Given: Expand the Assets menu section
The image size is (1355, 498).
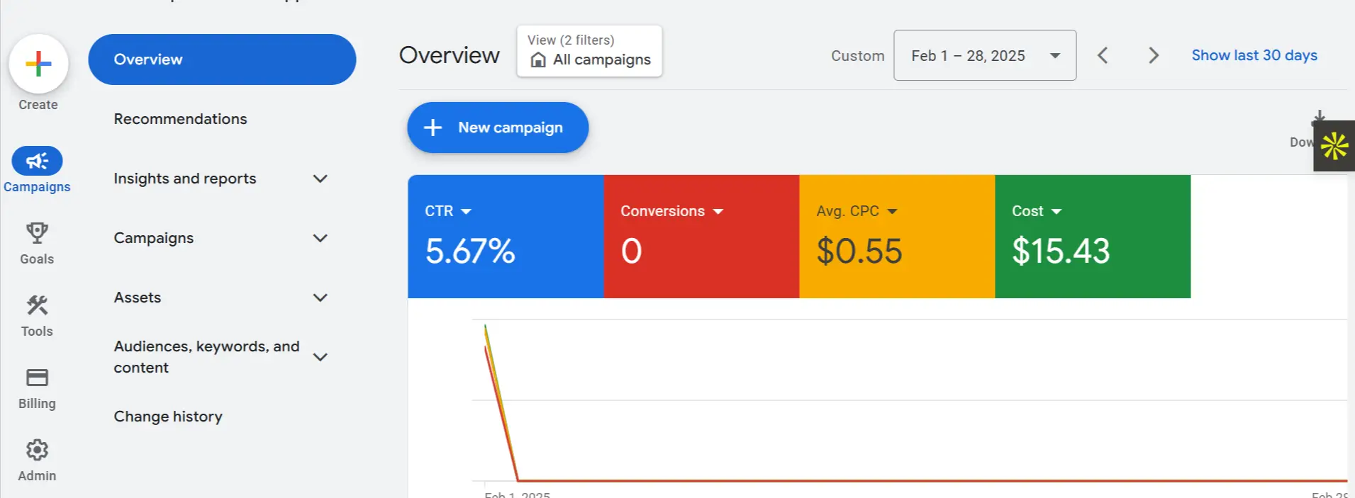Looking at the screenshot, I should pyautogui.click(x=320, y=298).
